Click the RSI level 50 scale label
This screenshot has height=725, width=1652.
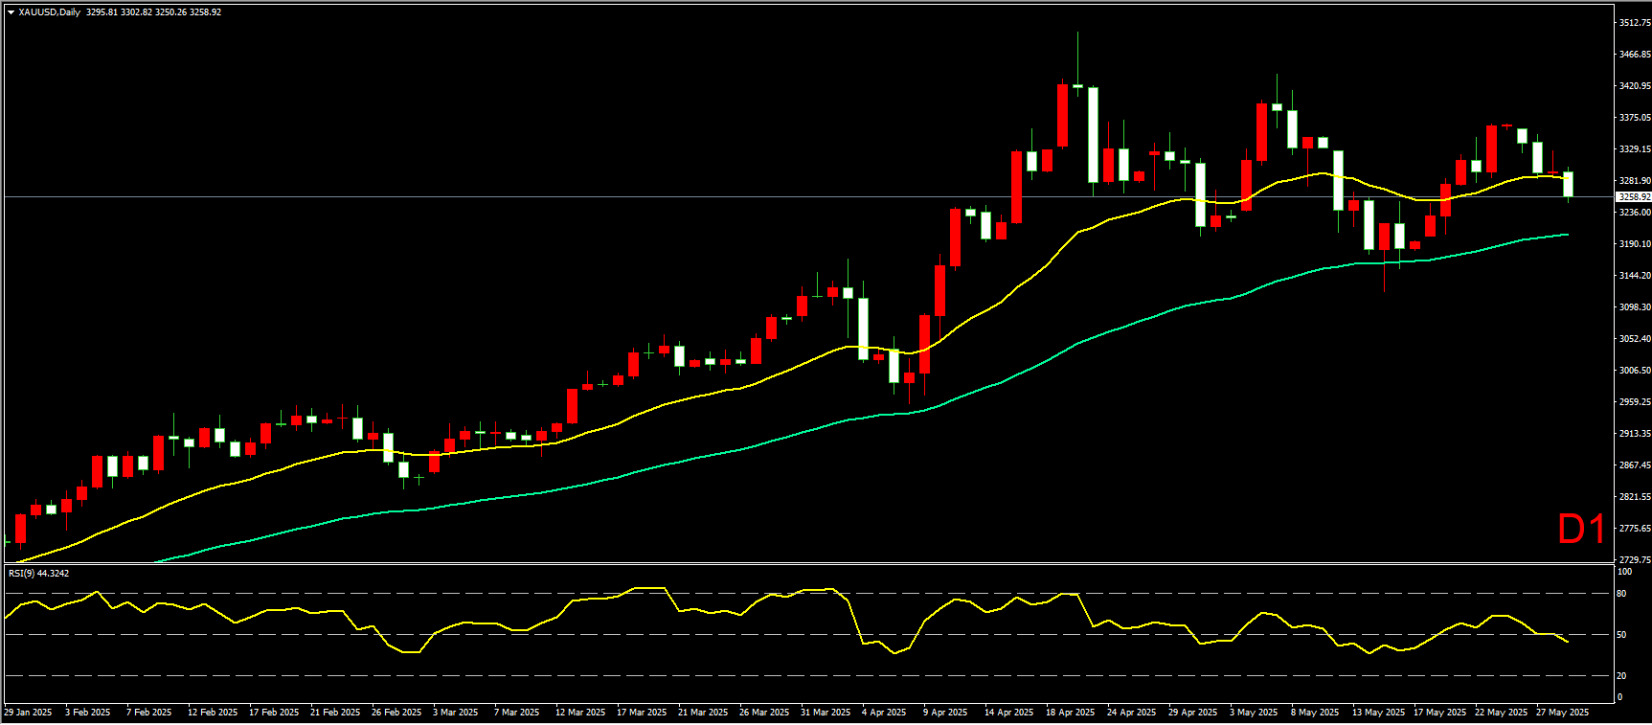point(1621,635)
